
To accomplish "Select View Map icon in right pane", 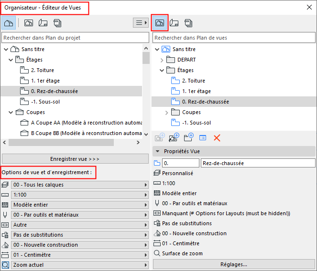I will (160, 23).
